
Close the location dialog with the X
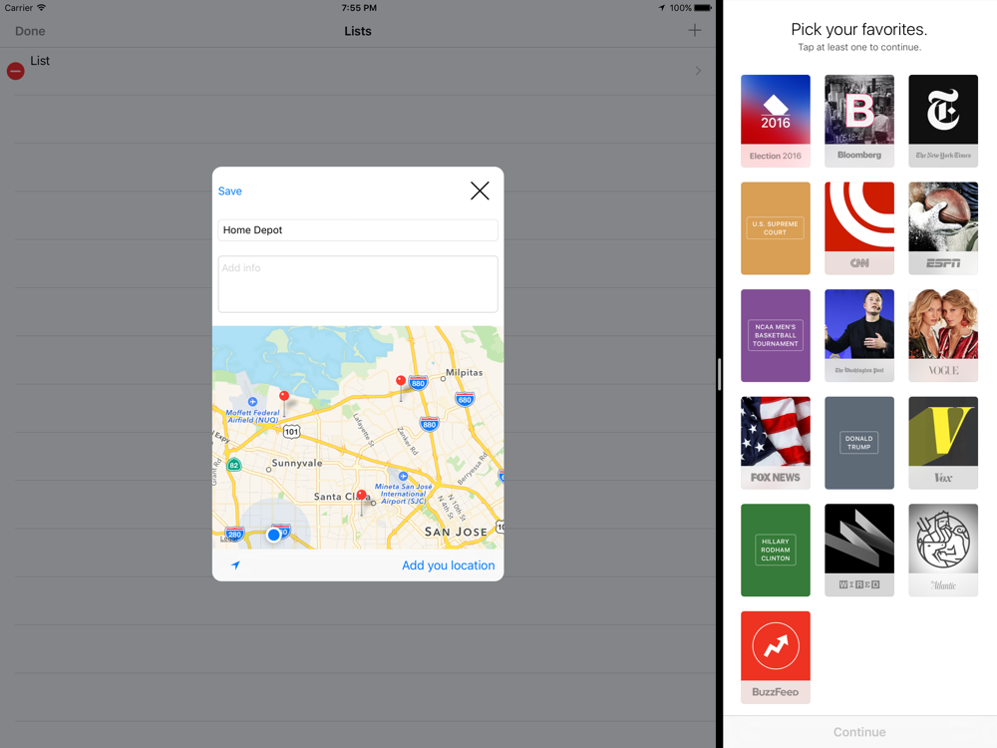coord(480,190)
